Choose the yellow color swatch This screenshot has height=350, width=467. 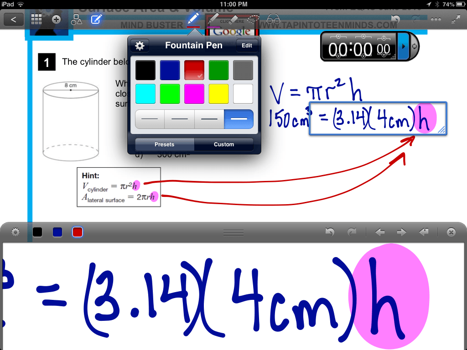coord(218,94)
